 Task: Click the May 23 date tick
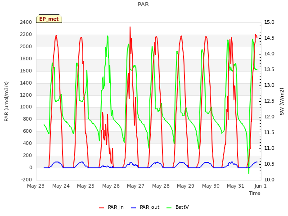coord(36,186)
